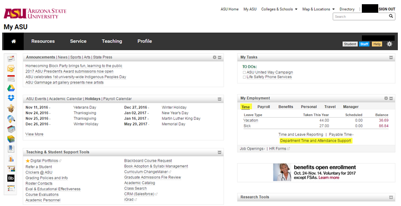Click the cardboard box icon in sidebar
Screen dimensions: 401x206
[11, 108]
